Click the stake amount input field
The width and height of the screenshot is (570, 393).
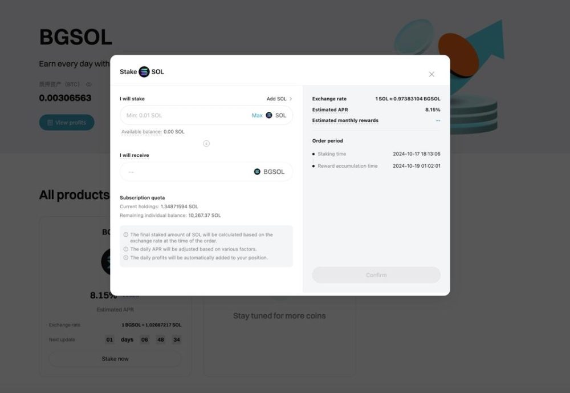(185, 115)
